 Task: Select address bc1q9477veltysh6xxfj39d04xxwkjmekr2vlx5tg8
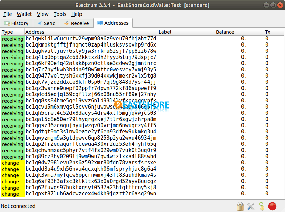[x=91, y=75]
